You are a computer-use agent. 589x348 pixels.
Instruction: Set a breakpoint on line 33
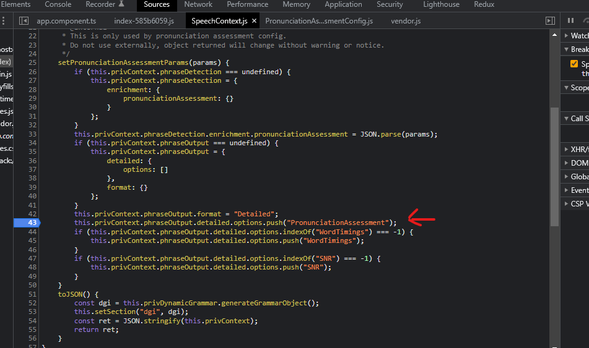(32, 134)
